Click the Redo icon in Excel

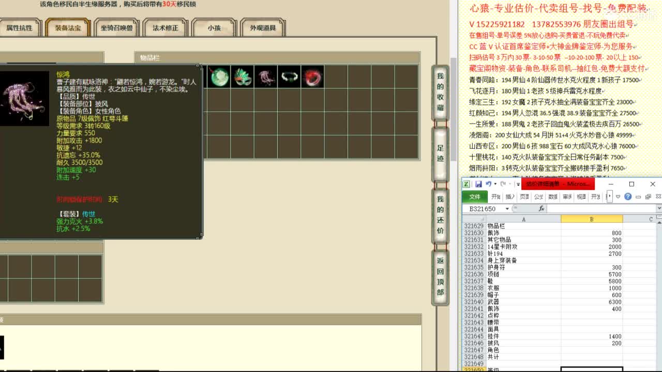(x=502, y=184)
